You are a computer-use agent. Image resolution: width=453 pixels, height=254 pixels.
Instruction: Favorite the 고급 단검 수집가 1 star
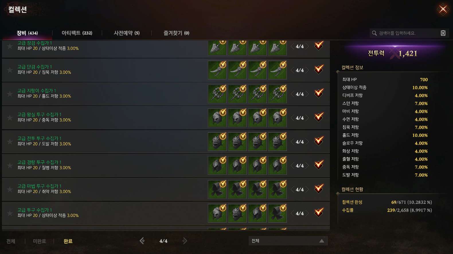tap(10, 70)
